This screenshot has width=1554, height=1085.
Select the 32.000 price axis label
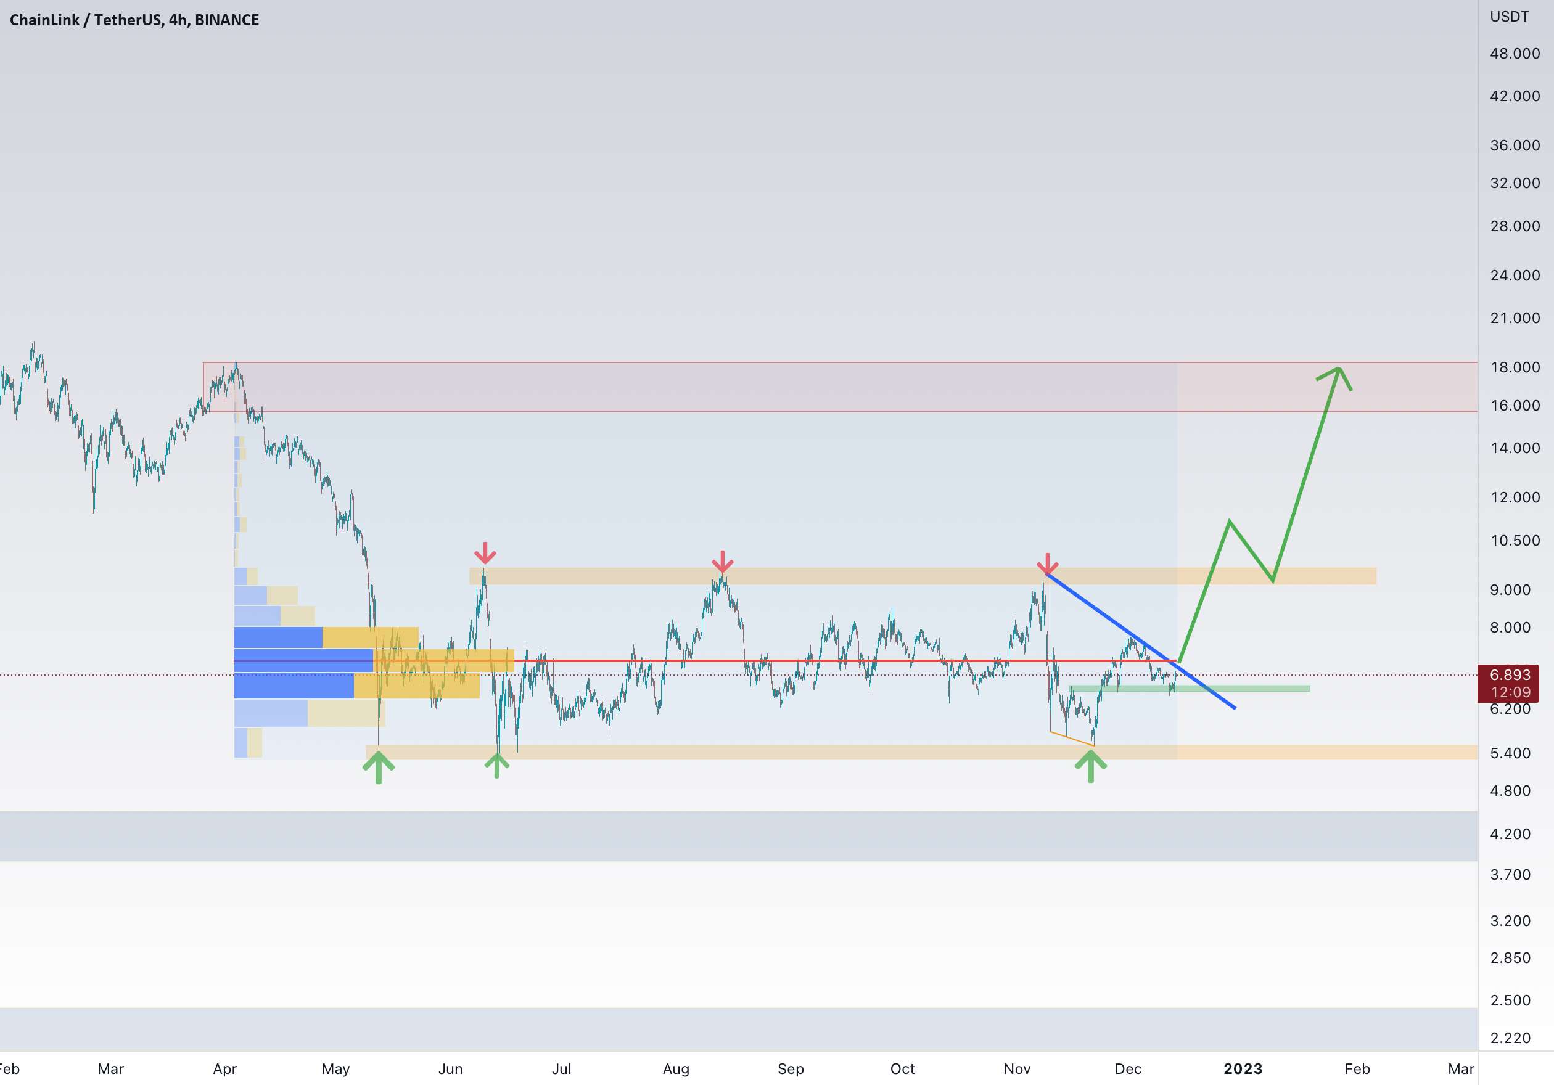pyautogui.click(x=1514, y=182)
